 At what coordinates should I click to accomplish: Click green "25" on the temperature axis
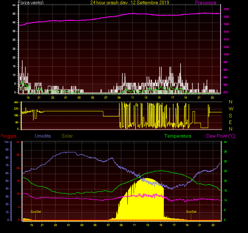tap(225, 171)
